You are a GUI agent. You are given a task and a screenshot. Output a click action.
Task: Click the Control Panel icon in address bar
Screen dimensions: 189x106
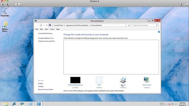pos(50,25)
